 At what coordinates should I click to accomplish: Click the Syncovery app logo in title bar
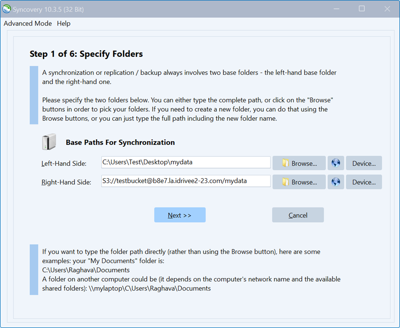(6, 9)
